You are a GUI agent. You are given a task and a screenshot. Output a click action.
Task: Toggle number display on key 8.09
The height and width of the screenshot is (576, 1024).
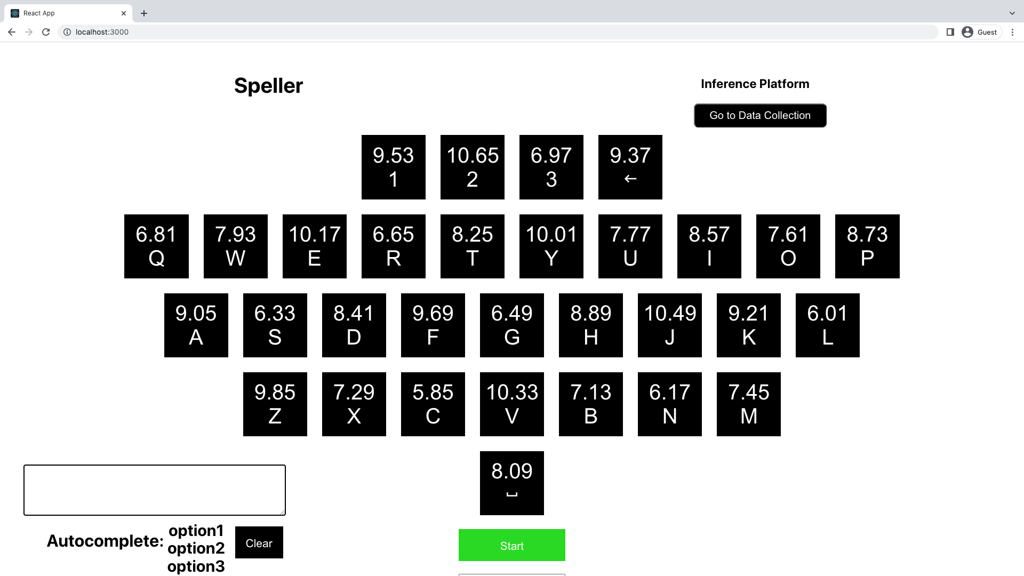tap(512, 483)
